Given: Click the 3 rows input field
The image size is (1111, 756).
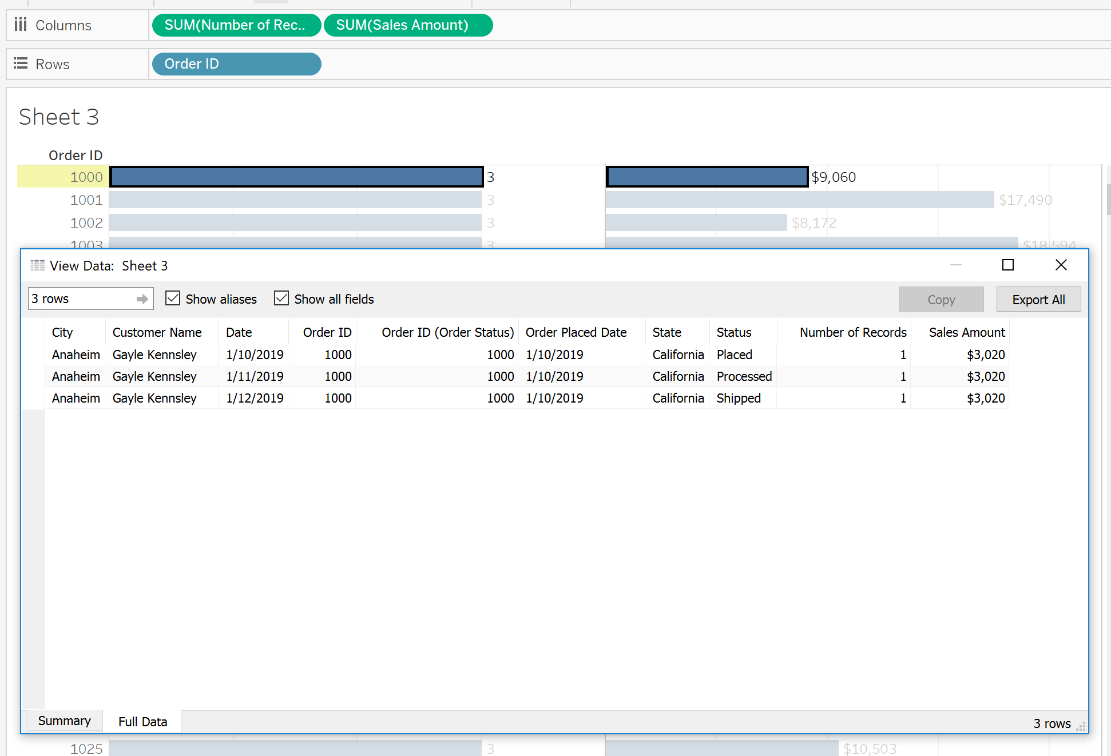Looking at the screenshot, I should [x=90, y=299].
